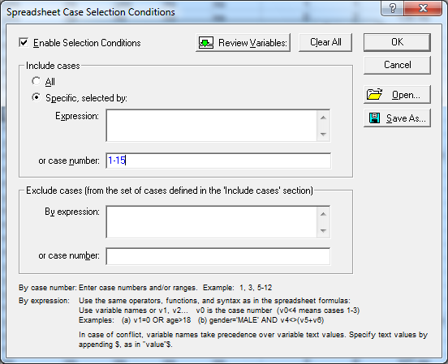Click the Review Variables button
The width and height of the screenshot is (448, 364).
pos(243,42)
